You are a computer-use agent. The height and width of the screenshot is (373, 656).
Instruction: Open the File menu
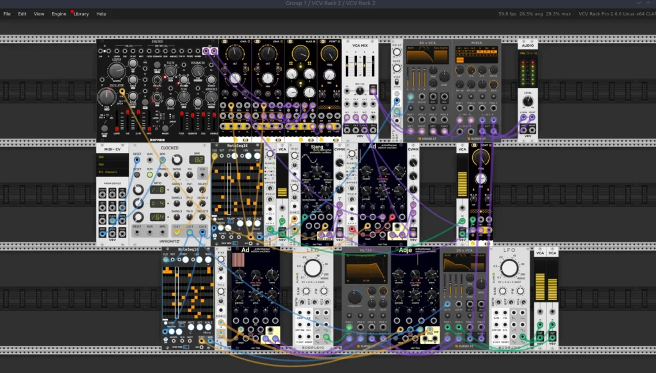[7, 14]
